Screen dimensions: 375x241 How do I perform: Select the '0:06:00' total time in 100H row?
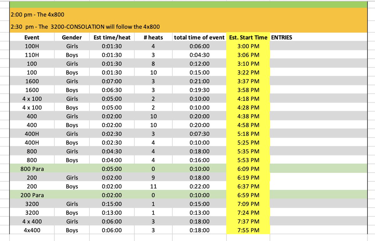[x=199, y=46]
